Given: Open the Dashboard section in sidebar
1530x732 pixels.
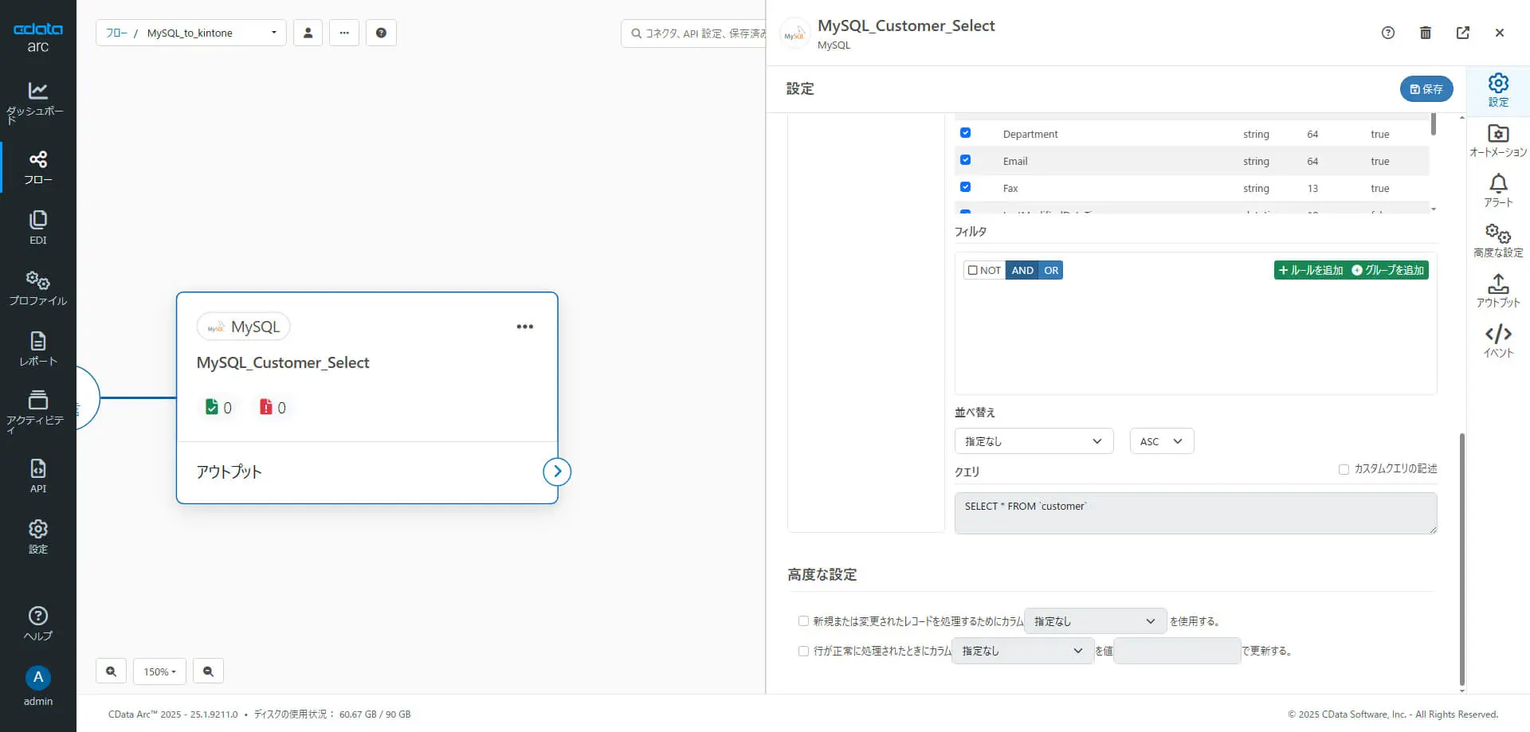Looking at the screenshot, I should (37, 102).
